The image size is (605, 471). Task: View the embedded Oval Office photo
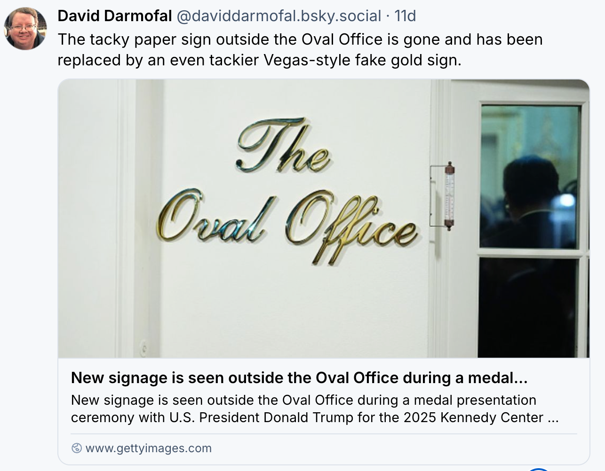point(323,220)
